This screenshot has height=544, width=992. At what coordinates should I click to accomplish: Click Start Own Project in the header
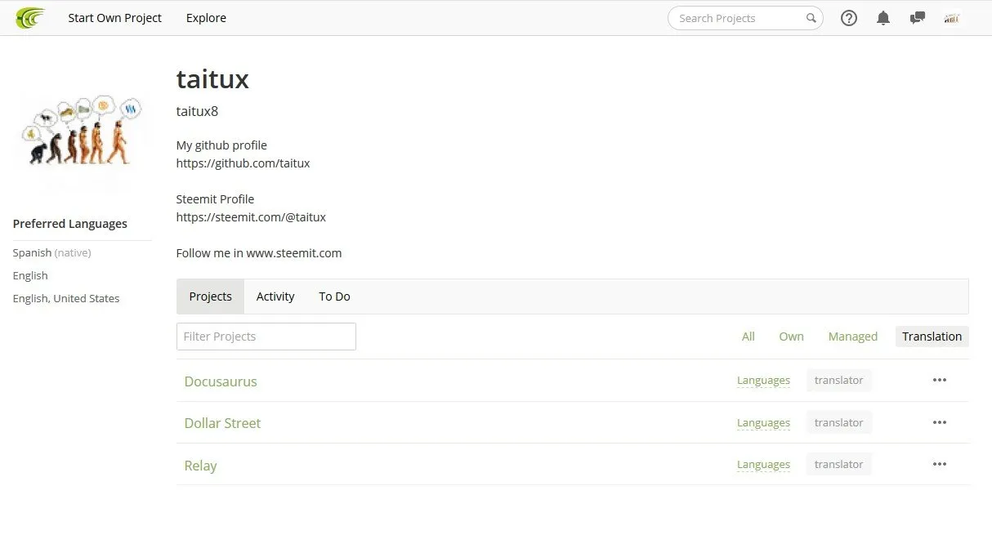point(115,18)
